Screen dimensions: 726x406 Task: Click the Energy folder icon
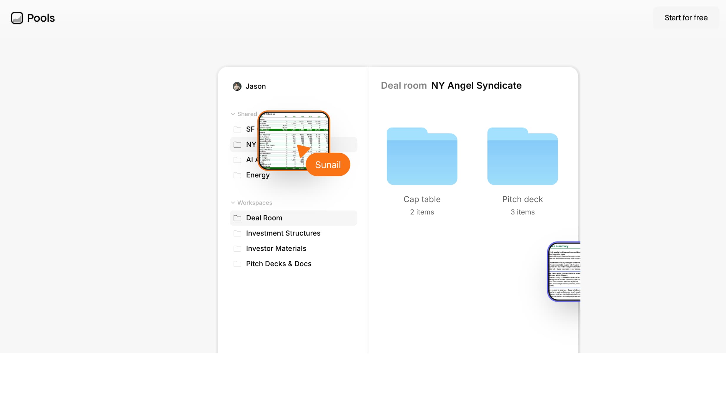click(x=237, y=175)
